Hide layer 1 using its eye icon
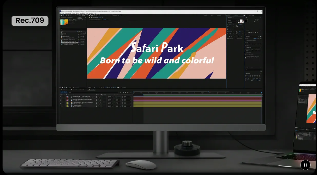The height and width of the screenshot is (175, 317). pos(61,96)
